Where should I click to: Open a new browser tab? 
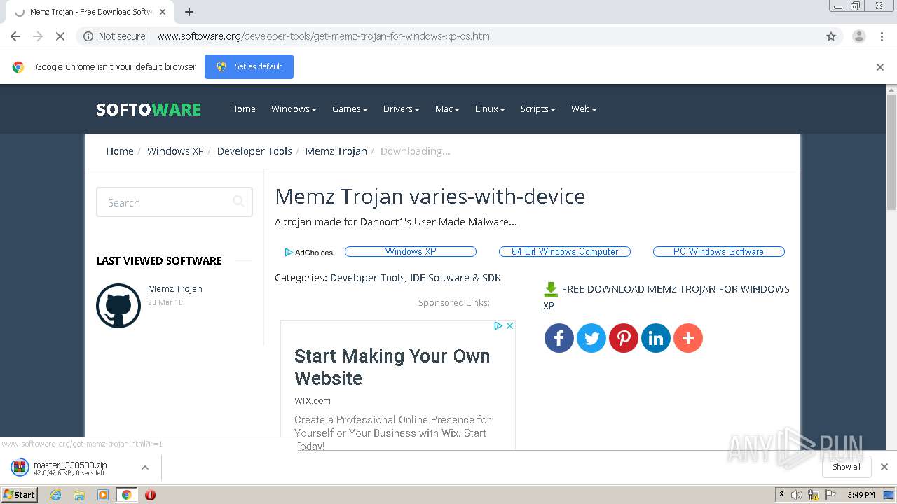coord(189,12)
